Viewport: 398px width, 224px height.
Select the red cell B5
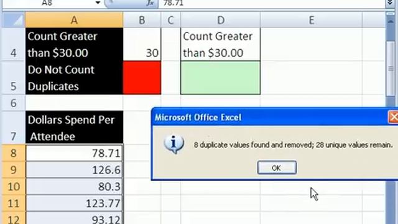(142, 78)
